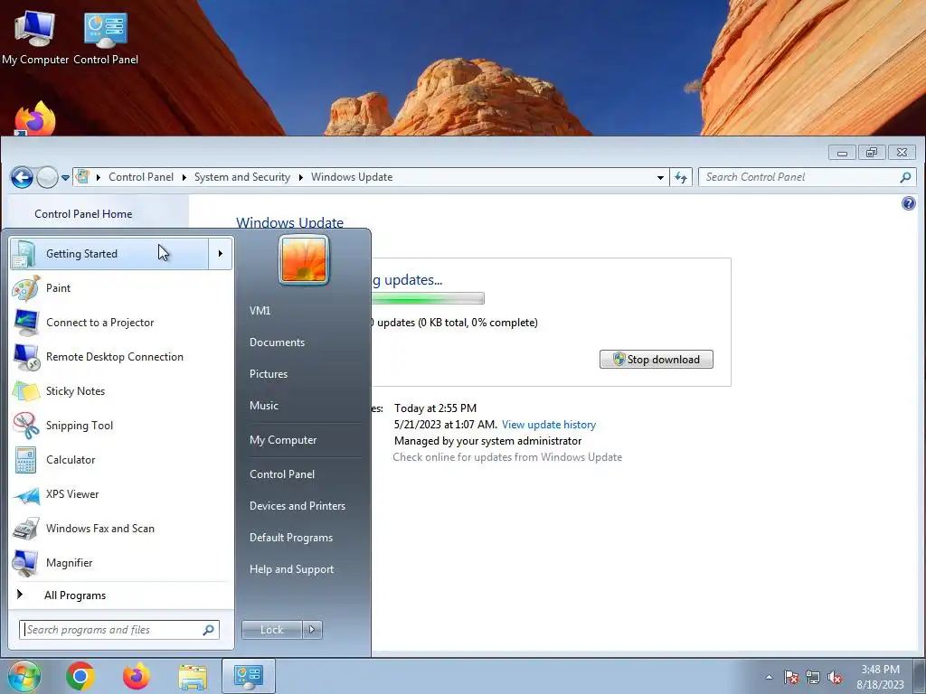Click Windows Update breadcrumb text
The width and height of the screenshot is (926, 694).
[x=352, y=177]
